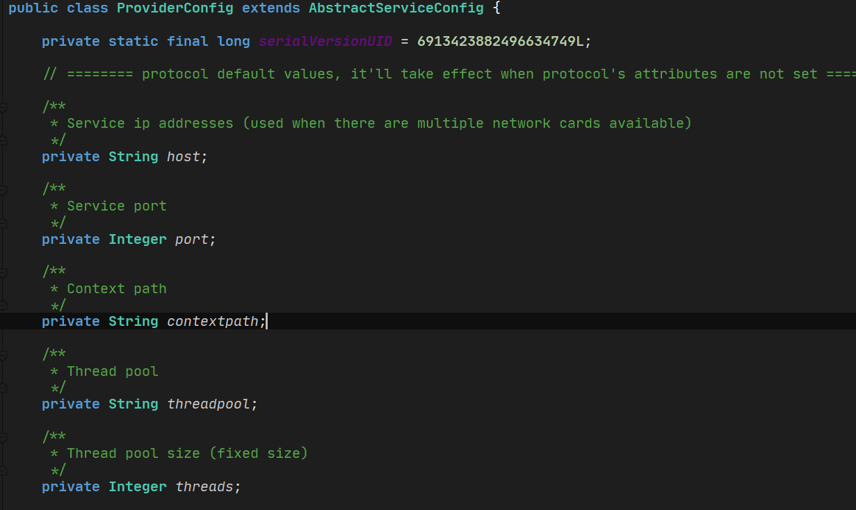Image resolution: width=856 pixels, height=510 pixels.
Task: Click the port field name
Action: click(192, 239)
